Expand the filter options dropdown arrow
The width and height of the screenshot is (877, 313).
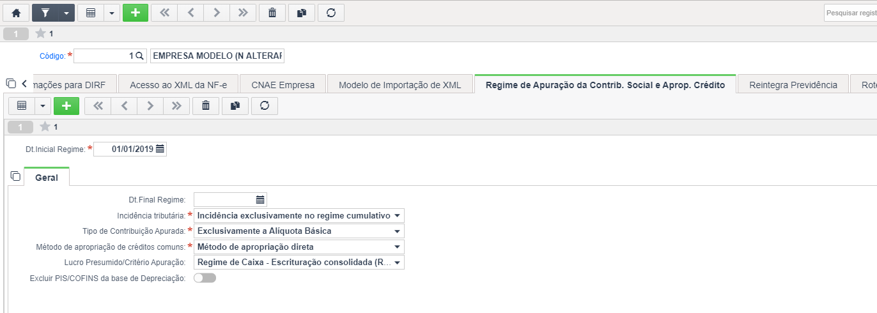[66, 13]
